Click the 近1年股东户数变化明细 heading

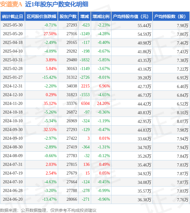point(57,4)
